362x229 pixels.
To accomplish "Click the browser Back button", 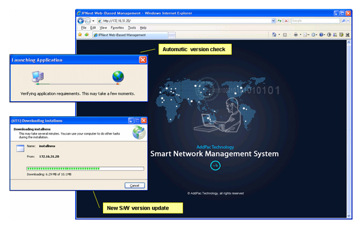I will pyautogui.click(x=81, y=20).
